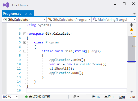This screenshot has width=138, height=101.
Task: Open the code cleanup dropdown arrow
Action: pos(78,97)
